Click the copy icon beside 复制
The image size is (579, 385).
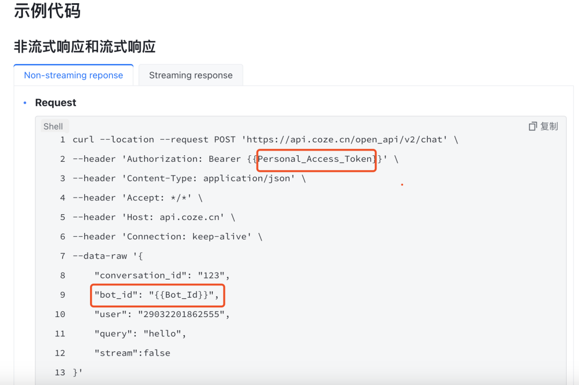tap(532, 126)
